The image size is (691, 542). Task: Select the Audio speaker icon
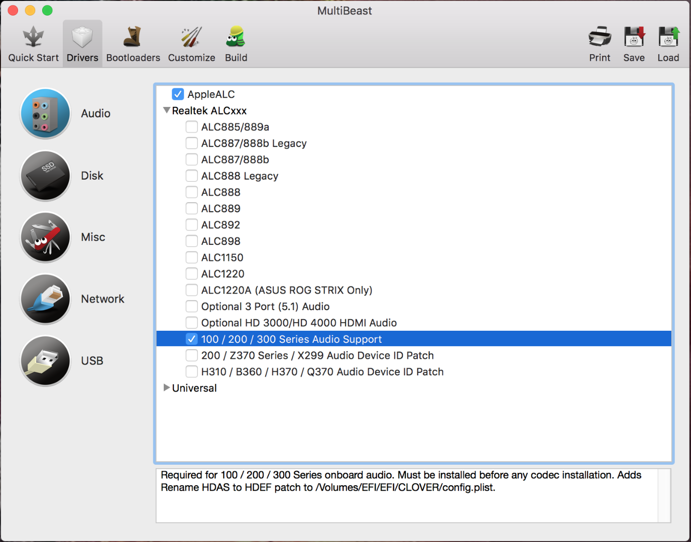pos(45,113)
